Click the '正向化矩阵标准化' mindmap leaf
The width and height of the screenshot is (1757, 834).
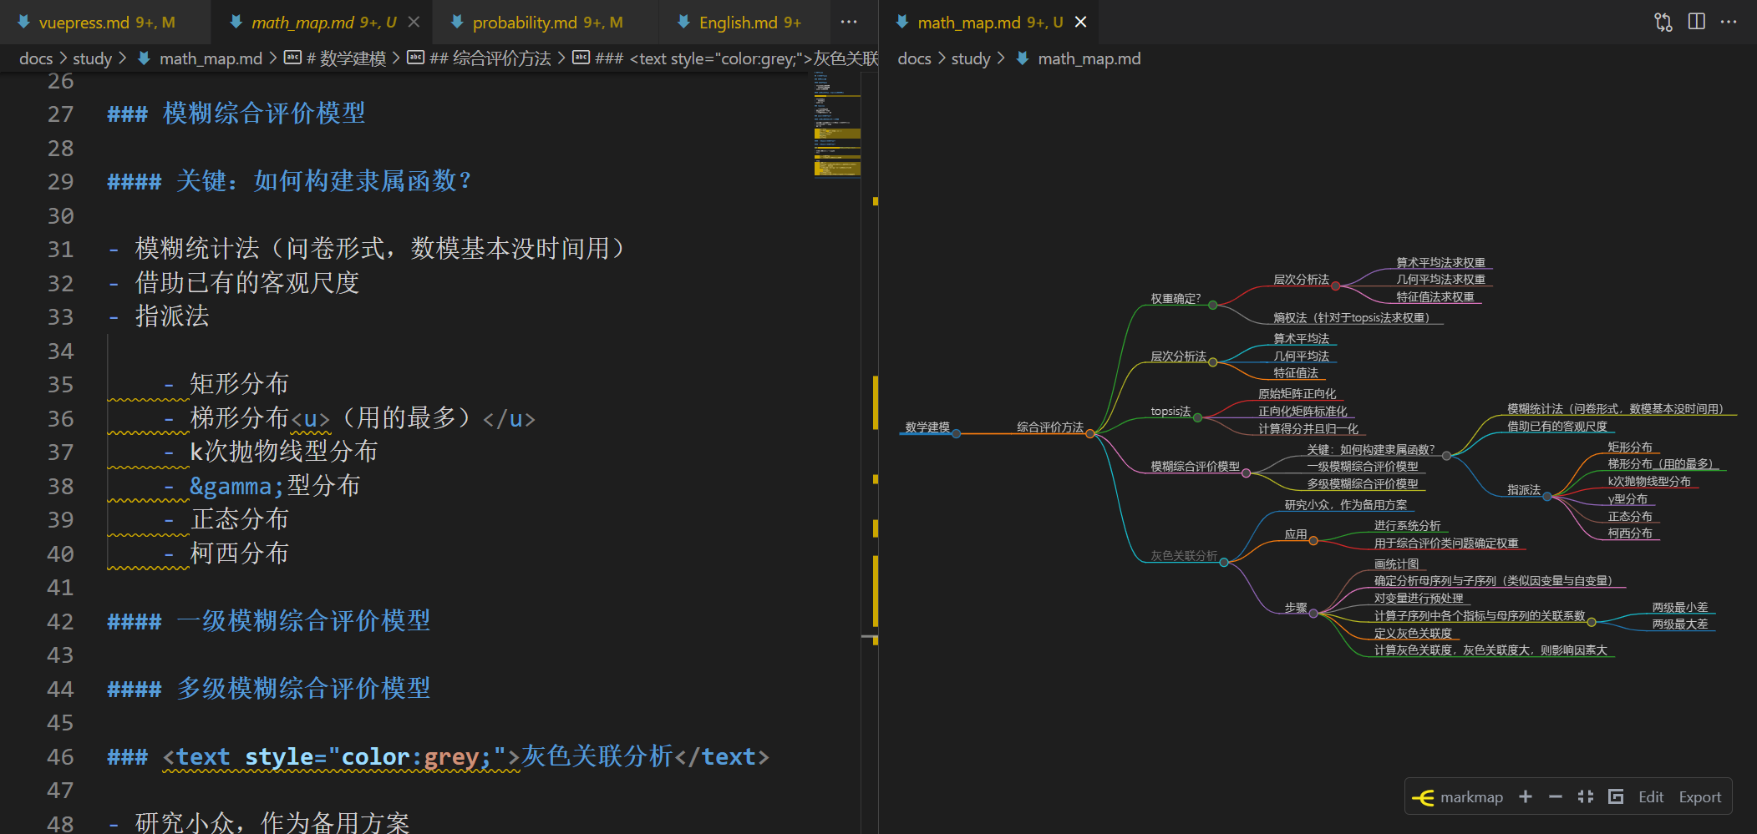tap(1303, 412)
